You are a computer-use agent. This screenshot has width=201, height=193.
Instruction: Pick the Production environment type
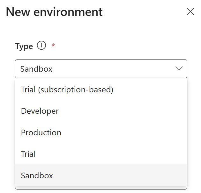click(101, 132)
